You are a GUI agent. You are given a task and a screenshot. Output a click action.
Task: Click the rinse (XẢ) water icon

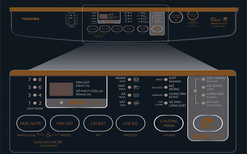coord(136,95)
